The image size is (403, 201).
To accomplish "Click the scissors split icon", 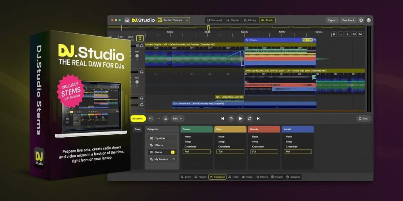I will [165, 119].
